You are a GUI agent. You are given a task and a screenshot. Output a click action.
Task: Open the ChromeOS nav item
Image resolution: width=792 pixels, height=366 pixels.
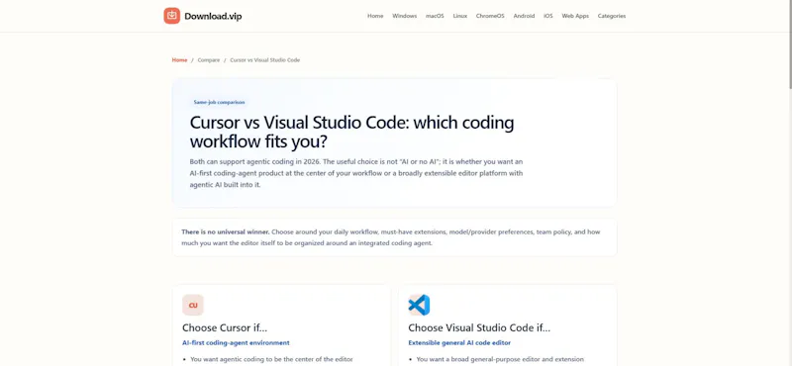click(490, 16)
